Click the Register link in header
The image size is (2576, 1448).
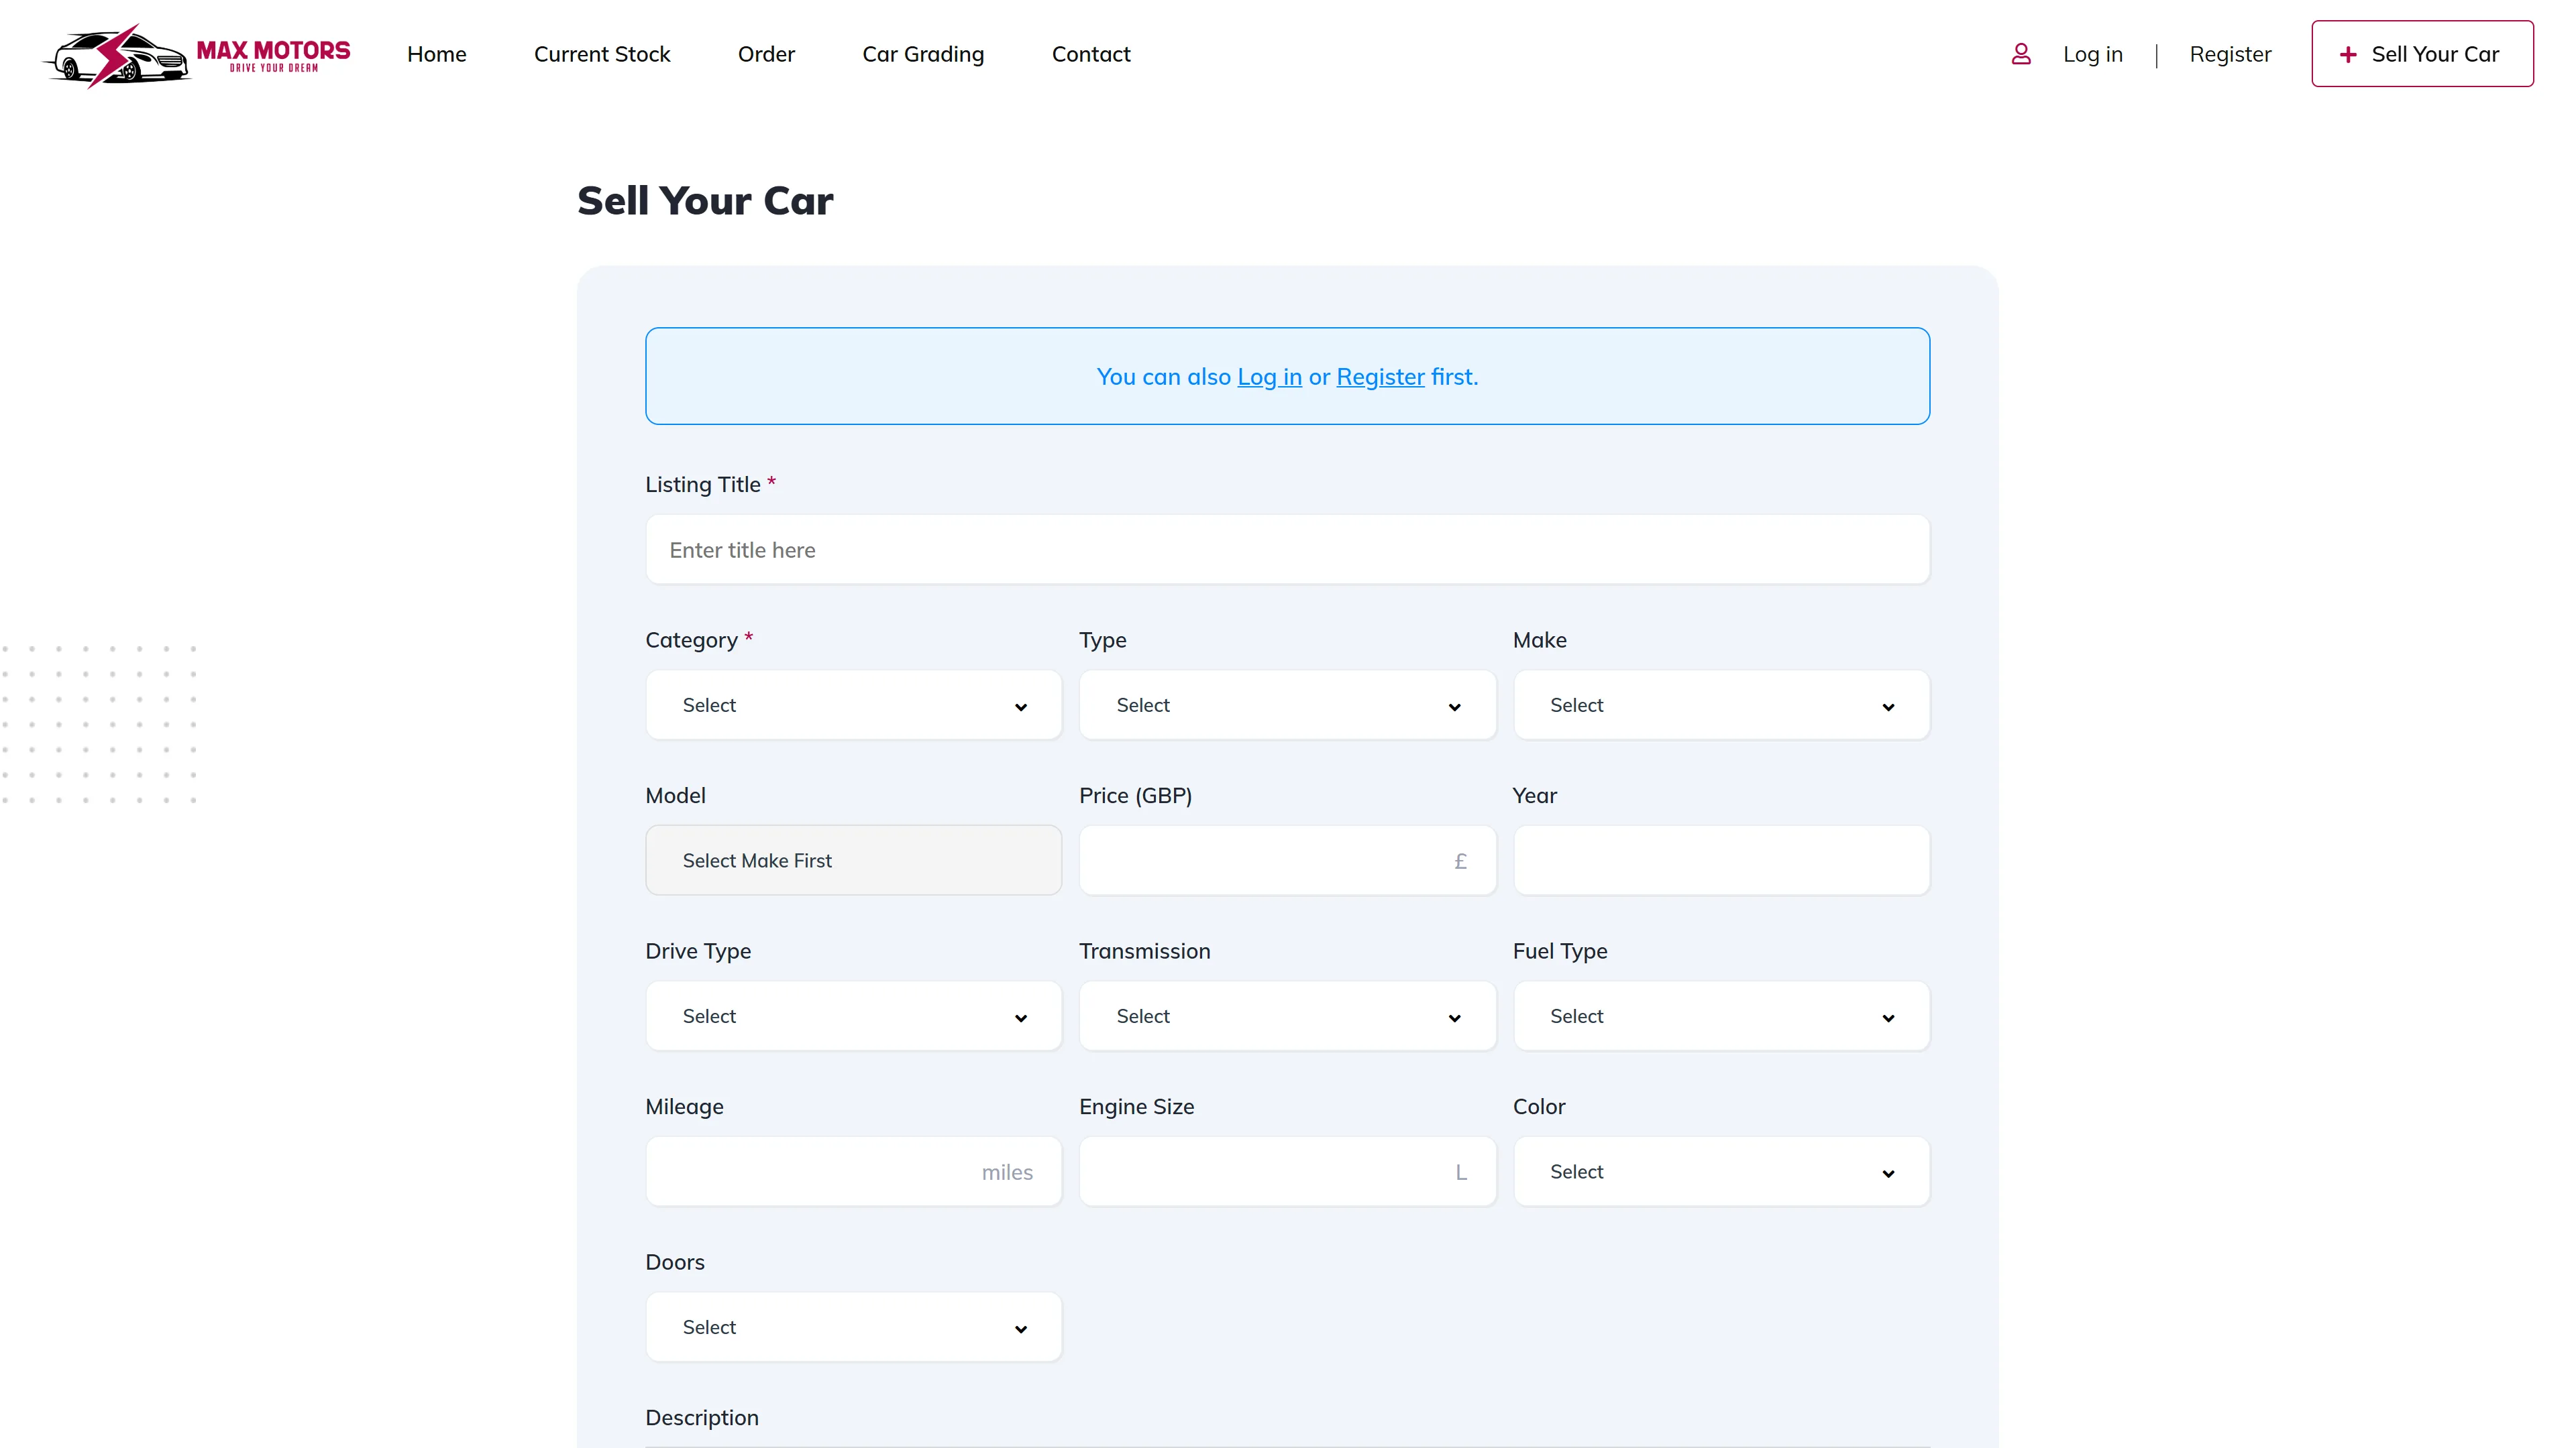(x=2229, y=54)
